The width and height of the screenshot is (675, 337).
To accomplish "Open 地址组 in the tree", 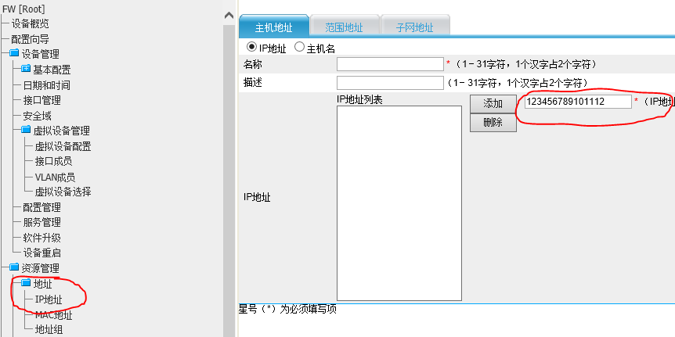I will tap(49, 330).
